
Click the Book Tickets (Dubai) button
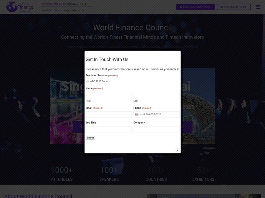[x=234, y=7]
